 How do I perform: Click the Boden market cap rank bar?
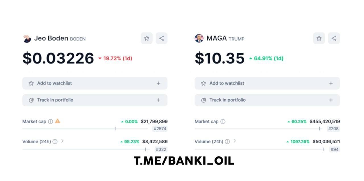[x=85, y=129]
